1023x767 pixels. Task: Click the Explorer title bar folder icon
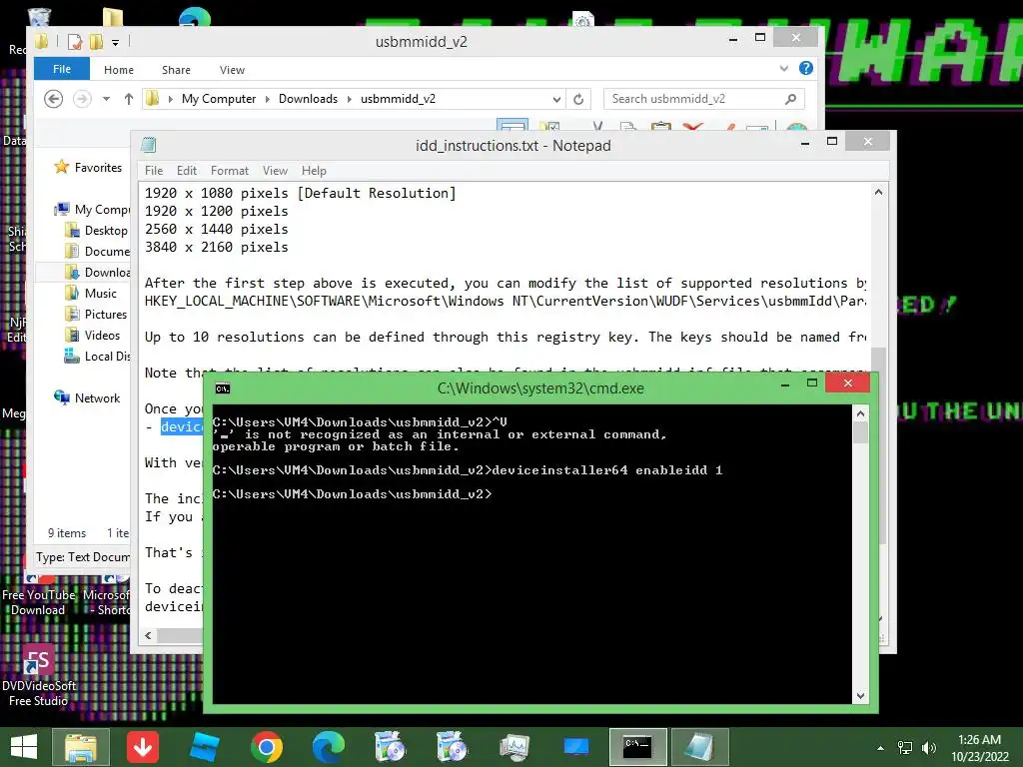tap(42, 42)
